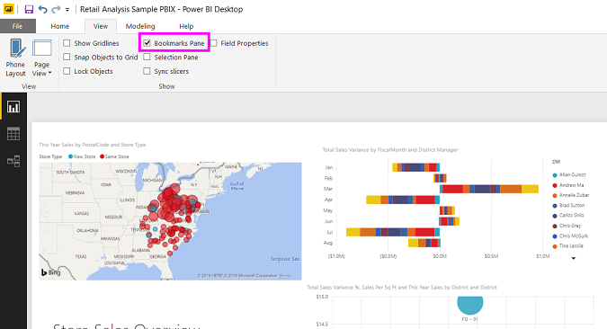
Task: Open Relationships model view icon
Action: (13, 161)
